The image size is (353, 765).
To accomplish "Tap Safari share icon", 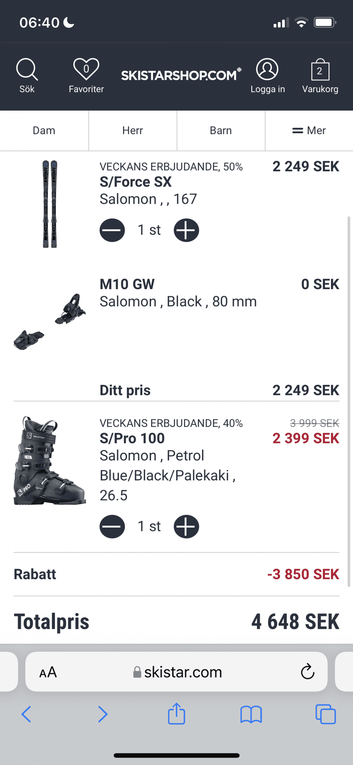I will tap(176, 714).
